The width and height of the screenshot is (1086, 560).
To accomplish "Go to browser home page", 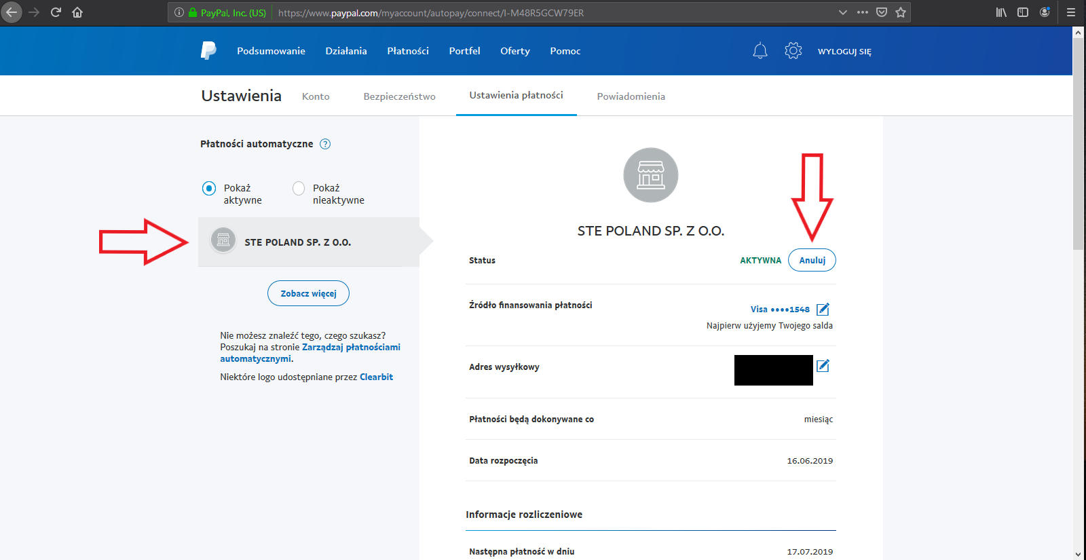I will click(77, 12).
